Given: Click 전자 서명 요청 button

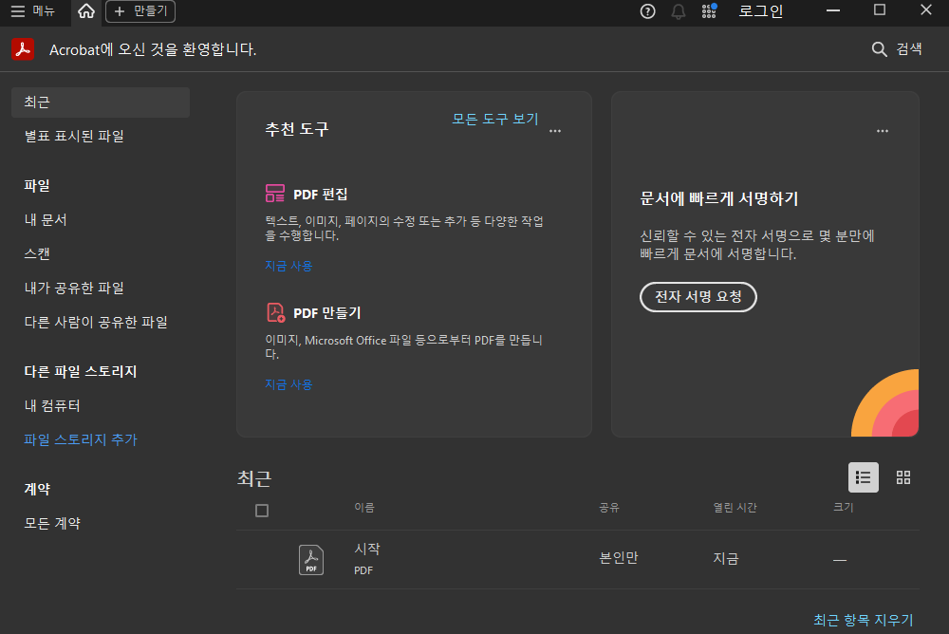Looking at the screenshot, I should pyautogui.click(x=698, y=297).
